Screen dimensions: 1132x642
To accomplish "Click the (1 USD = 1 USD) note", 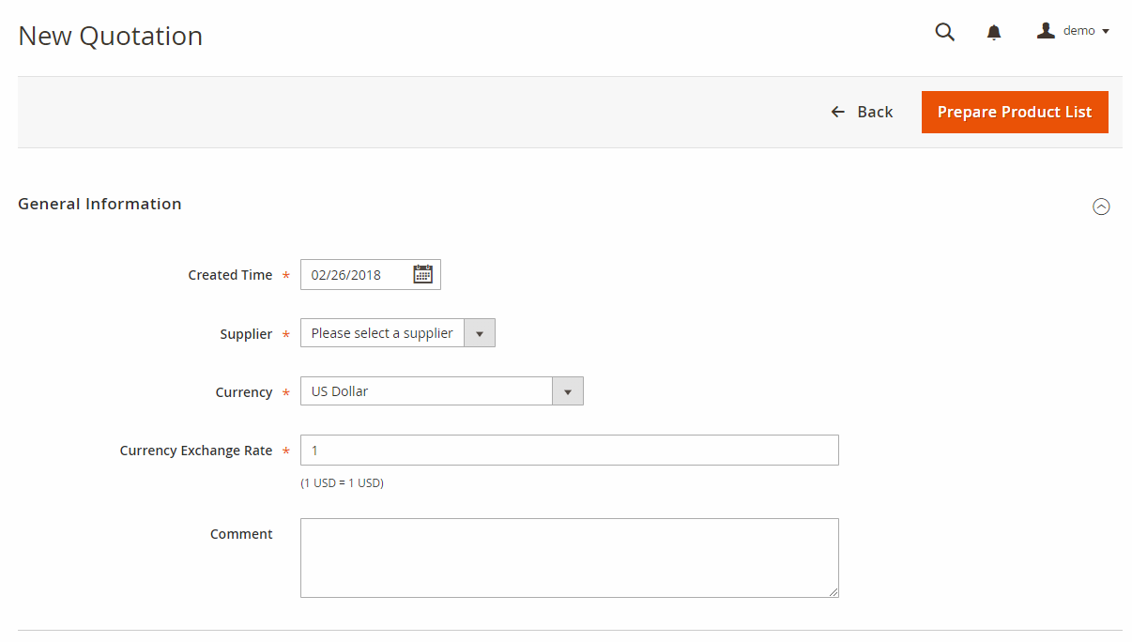I will tap(342, 483).
